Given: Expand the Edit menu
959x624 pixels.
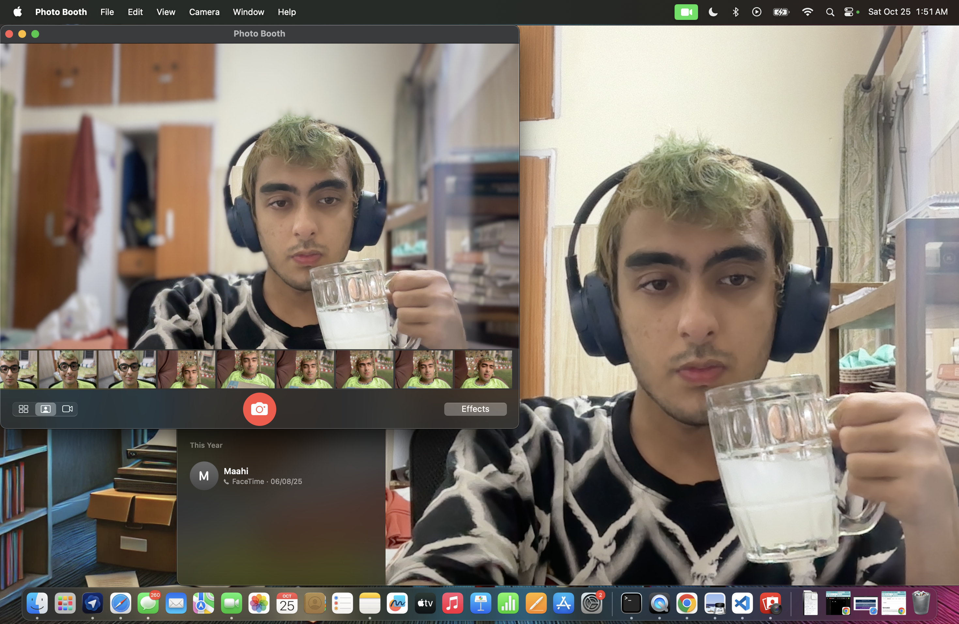Looking at the screenshot, I should point(135,12).
